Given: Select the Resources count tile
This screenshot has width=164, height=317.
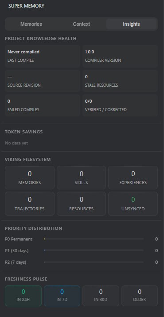Looking at the screenshot, I should tap(81, 204).
